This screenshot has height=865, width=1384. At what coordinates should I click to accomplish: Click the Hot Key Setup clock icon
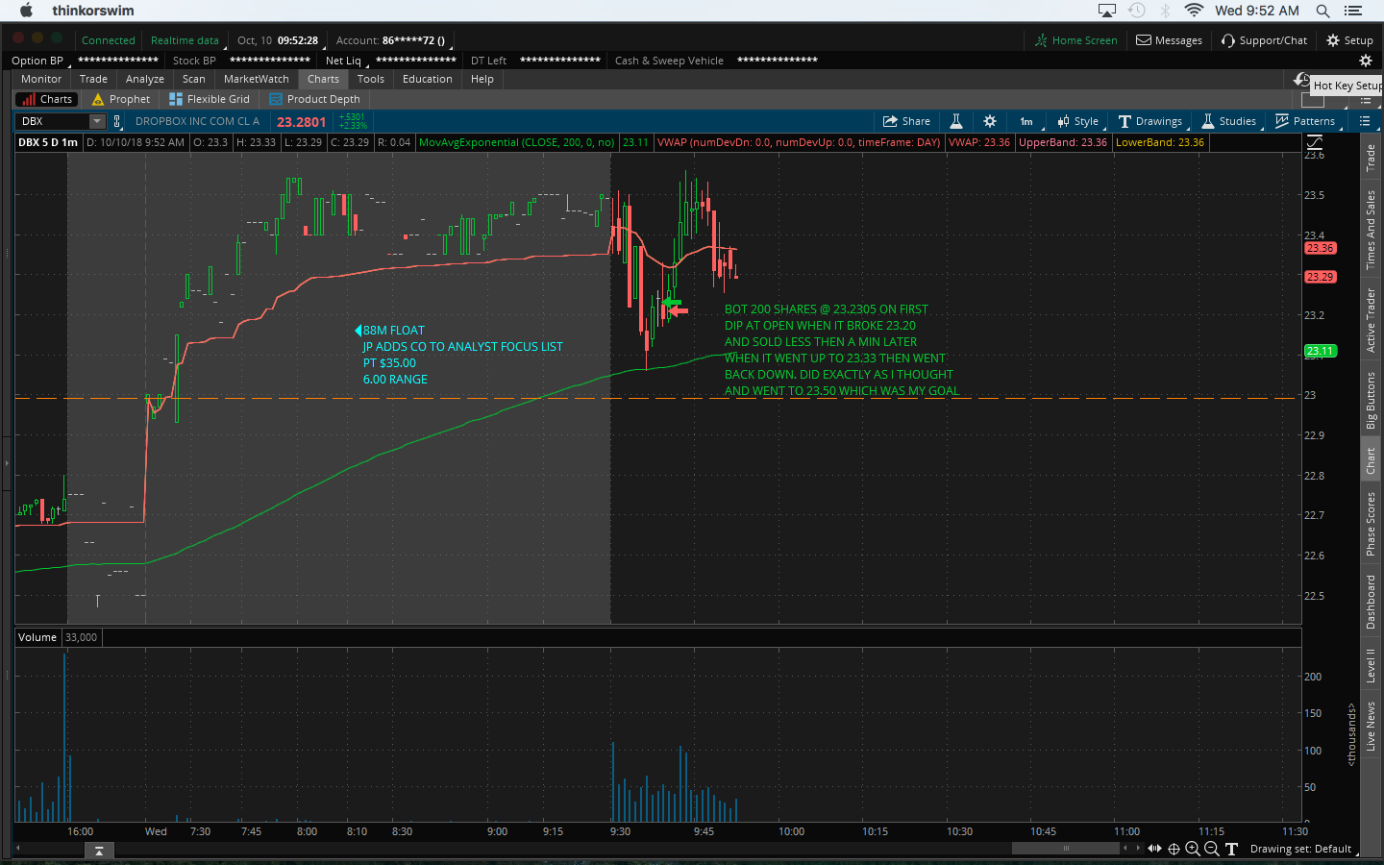pyautogui.click(x=1302, y=80)
